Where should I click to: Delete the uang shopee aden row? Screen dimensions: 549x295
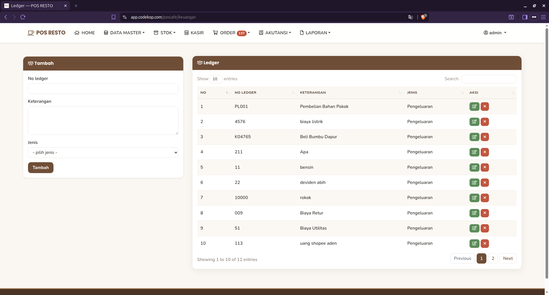point(485,243)
